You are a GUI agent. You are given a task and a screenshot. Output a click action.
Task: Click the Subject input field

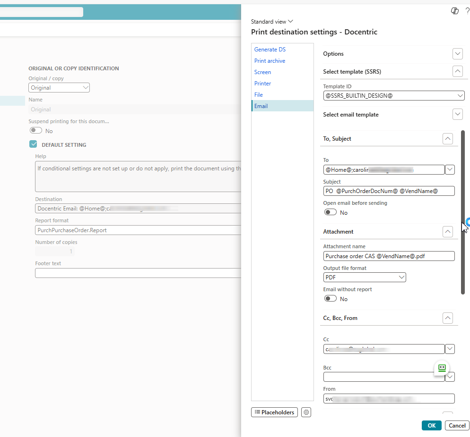(389, 191)
